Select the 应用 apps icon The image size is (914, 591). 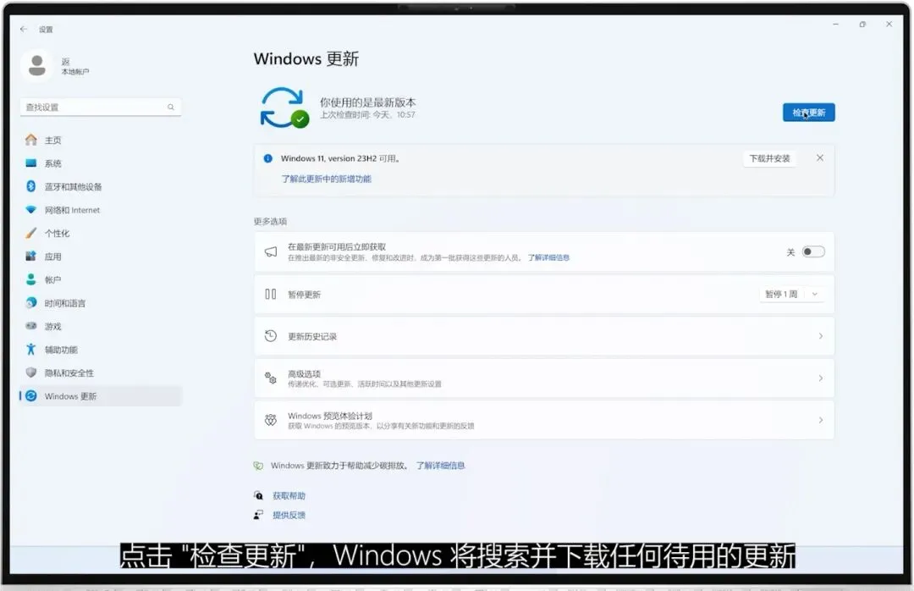click(31, 256)
